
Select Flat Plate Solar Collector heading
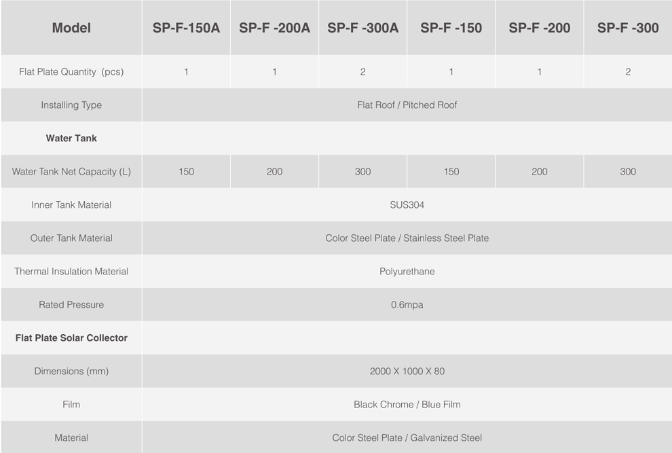(x=71, y=338)
